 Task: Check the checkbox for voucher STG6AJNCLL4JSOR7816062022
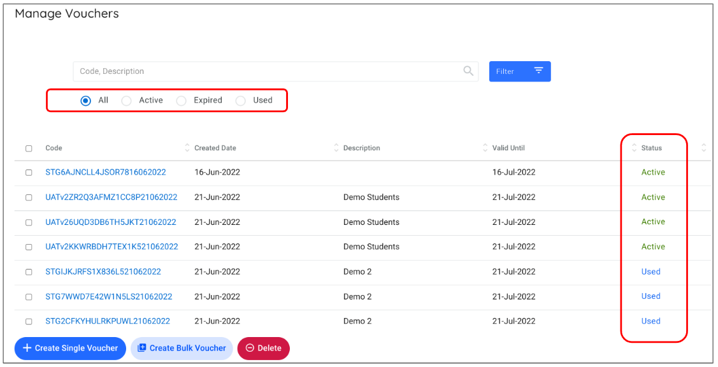coord(29,172)
